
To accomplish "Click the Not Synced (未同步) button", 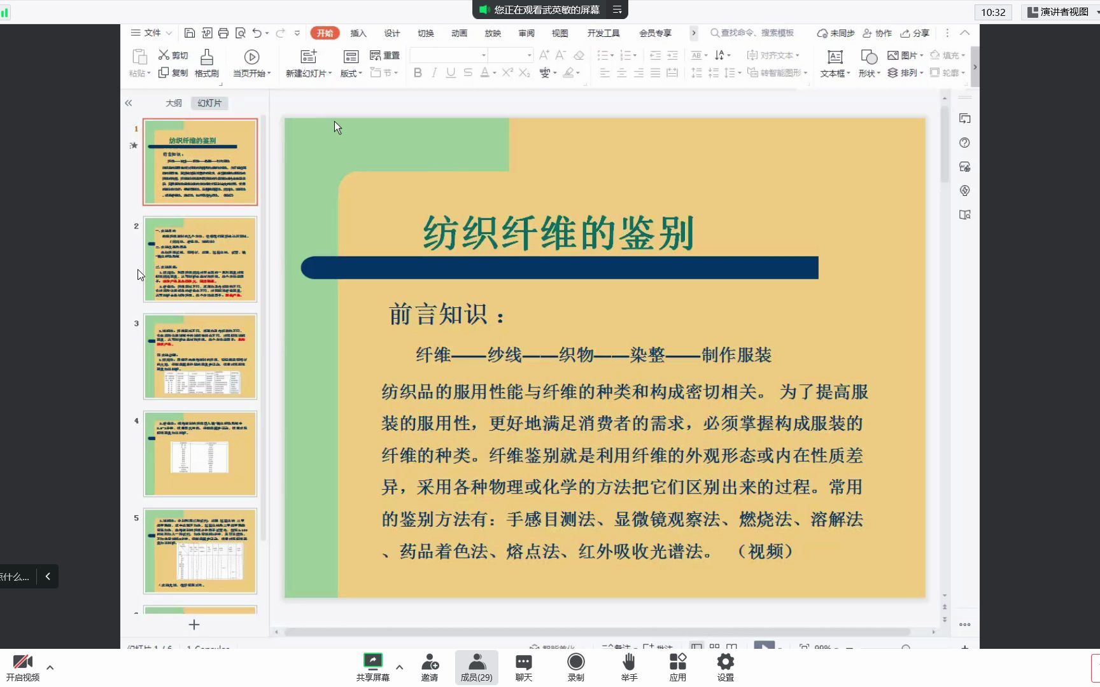I will coord(836,33).
